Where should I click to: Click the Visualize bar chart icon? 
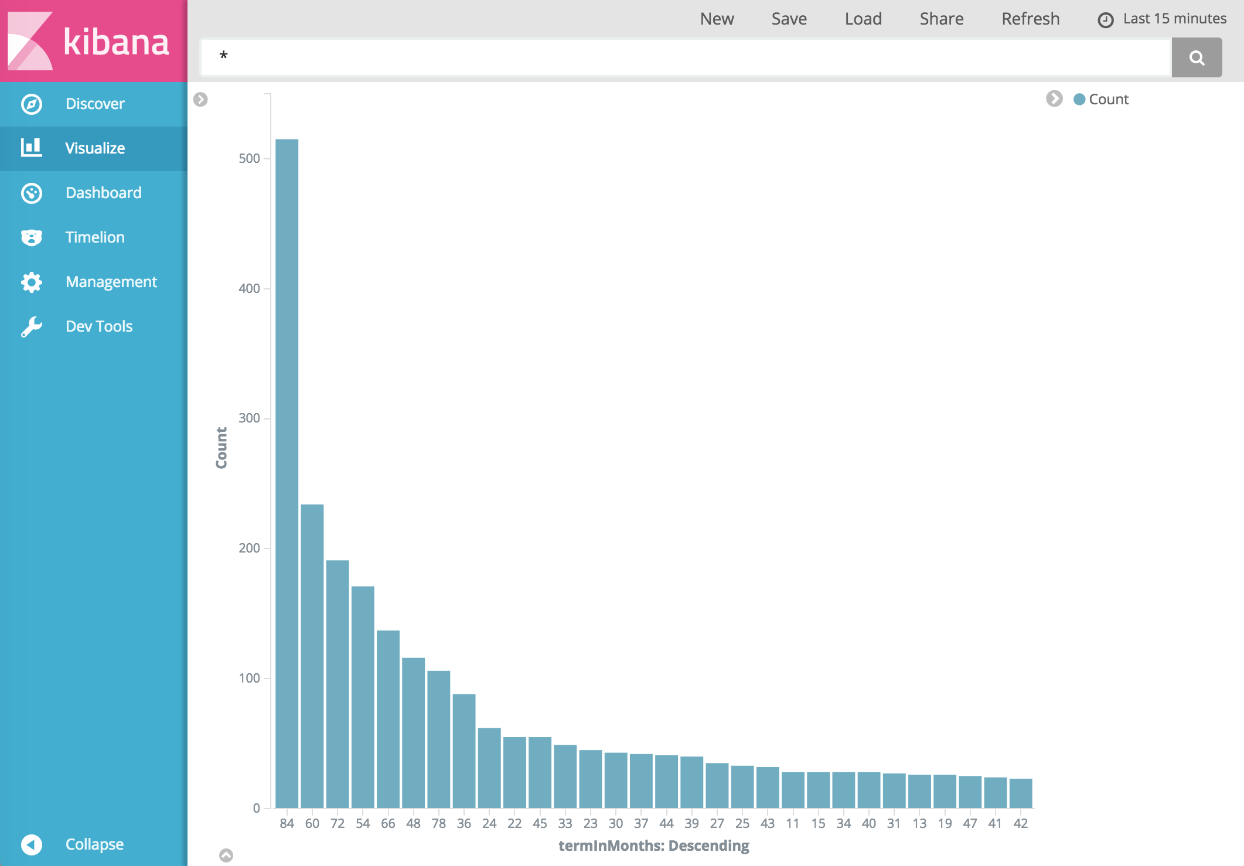pyautogui.click(x=32, y=148)
